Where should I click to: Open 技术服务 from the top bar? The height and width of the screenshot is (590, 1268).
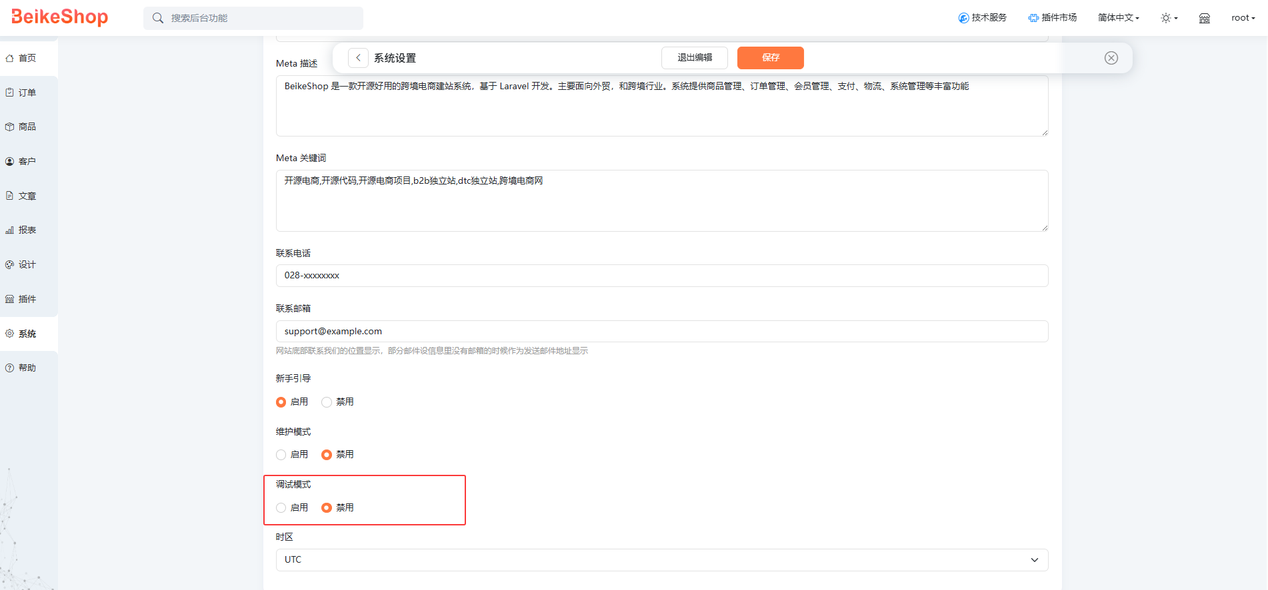[982, 18]
